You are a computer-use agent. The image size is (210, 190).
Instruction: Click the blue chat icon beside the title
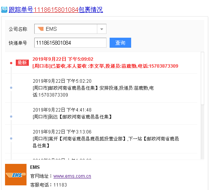point(4,10)
